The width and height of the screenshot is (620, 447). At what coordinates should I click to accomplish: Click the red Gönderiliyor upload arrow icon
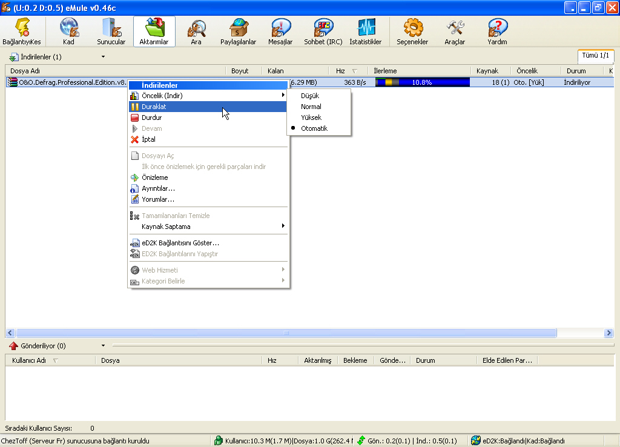14,346
